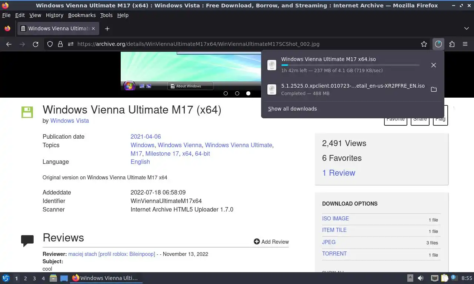Bookmark this page with the star

click(424, 44)
